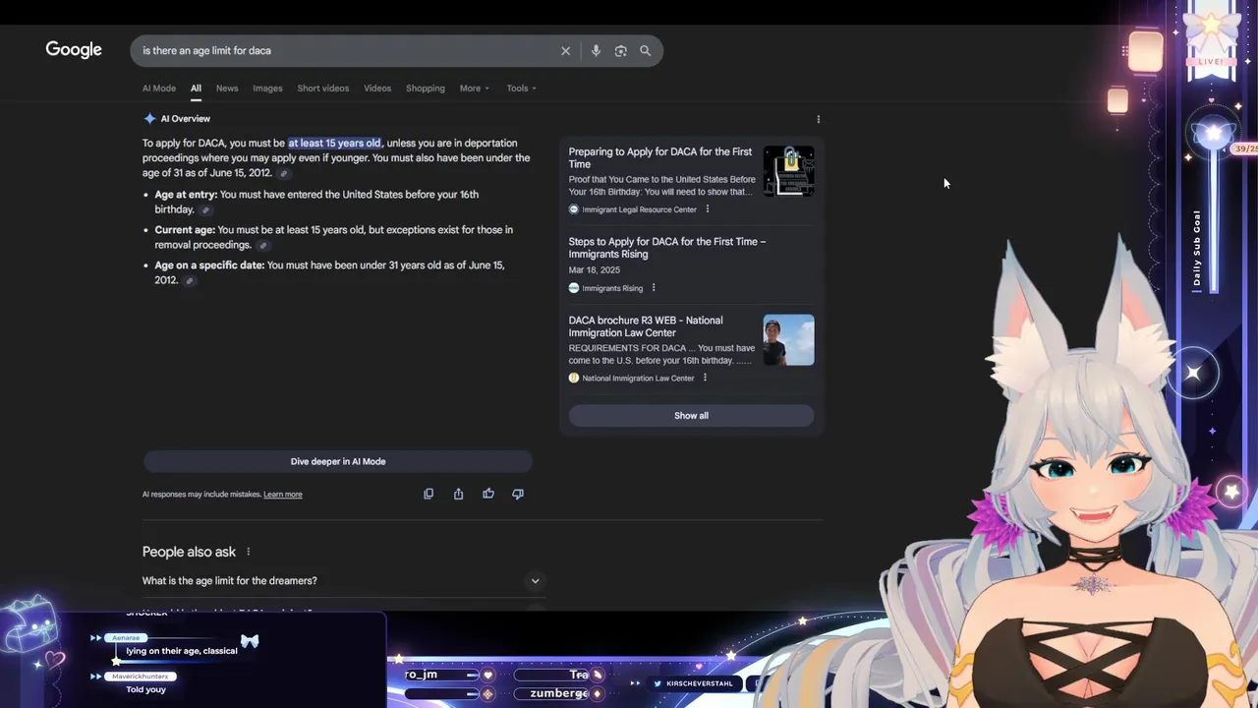
Task: Share the AI Overview response
Action: click(x=458, y=494)
